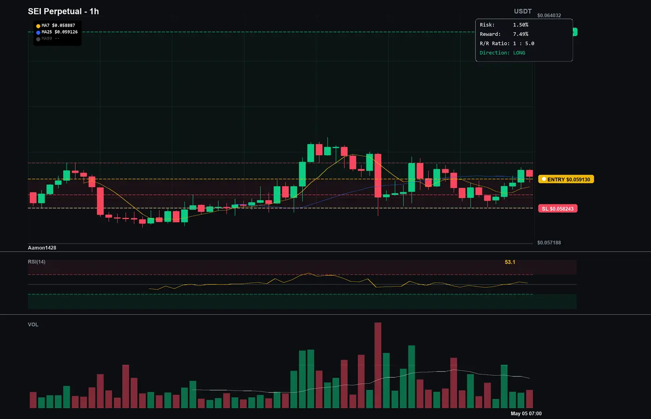Viewport: 651px width, 419px height.
Task: Click the May 05 07:00 time label
Action: tap(526, 413)
